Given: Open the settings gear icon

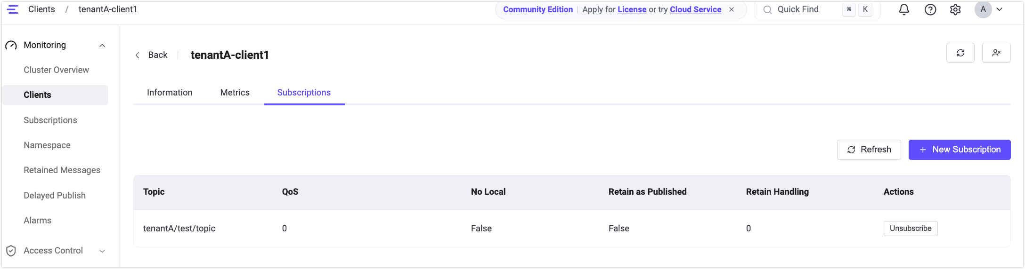Looking at the screenshot, I should [955, 9].
